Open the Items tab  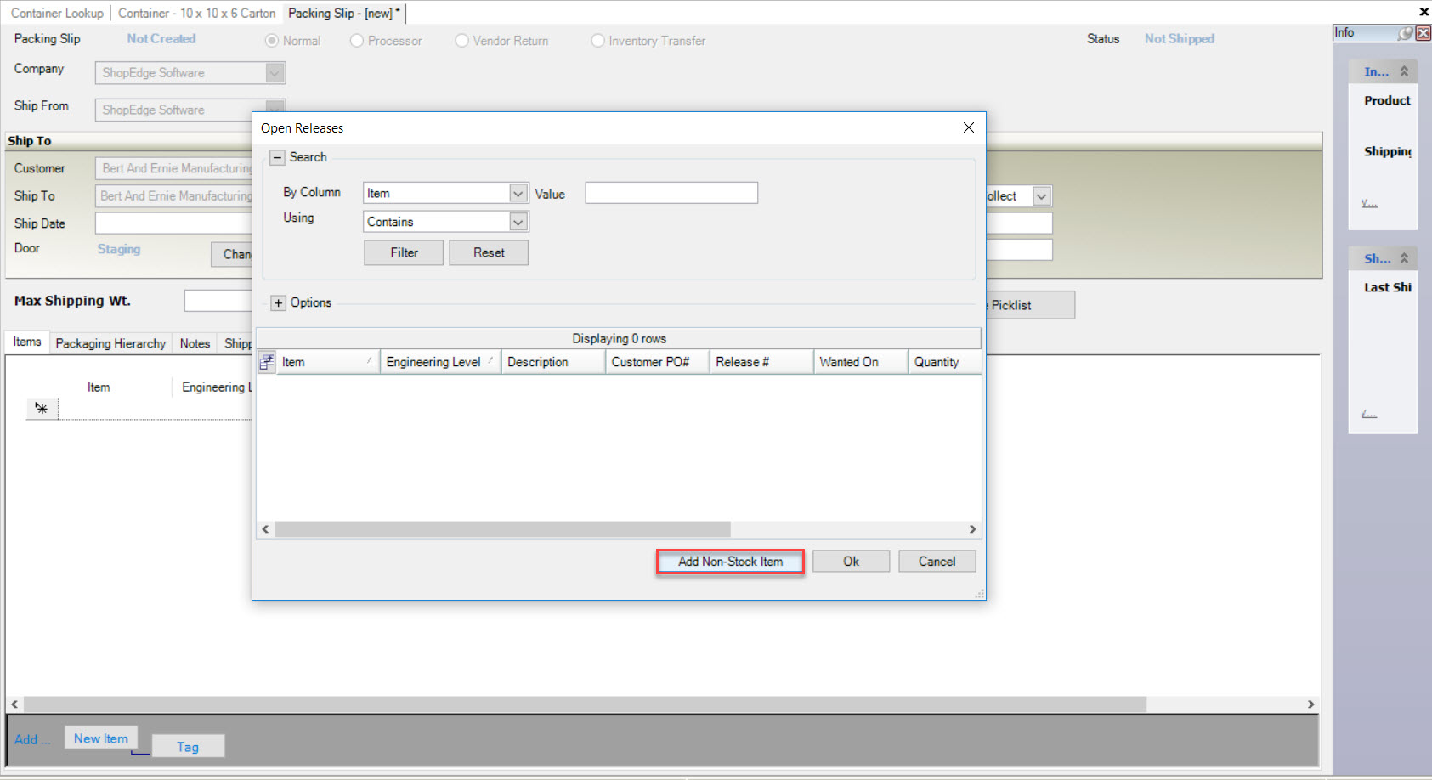pos(27,342)
